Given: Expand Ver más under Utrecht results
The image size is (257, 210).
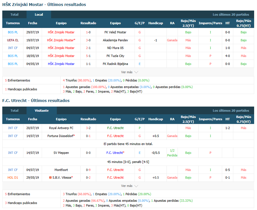Looking at the screenshot, I should click(129, 186).
